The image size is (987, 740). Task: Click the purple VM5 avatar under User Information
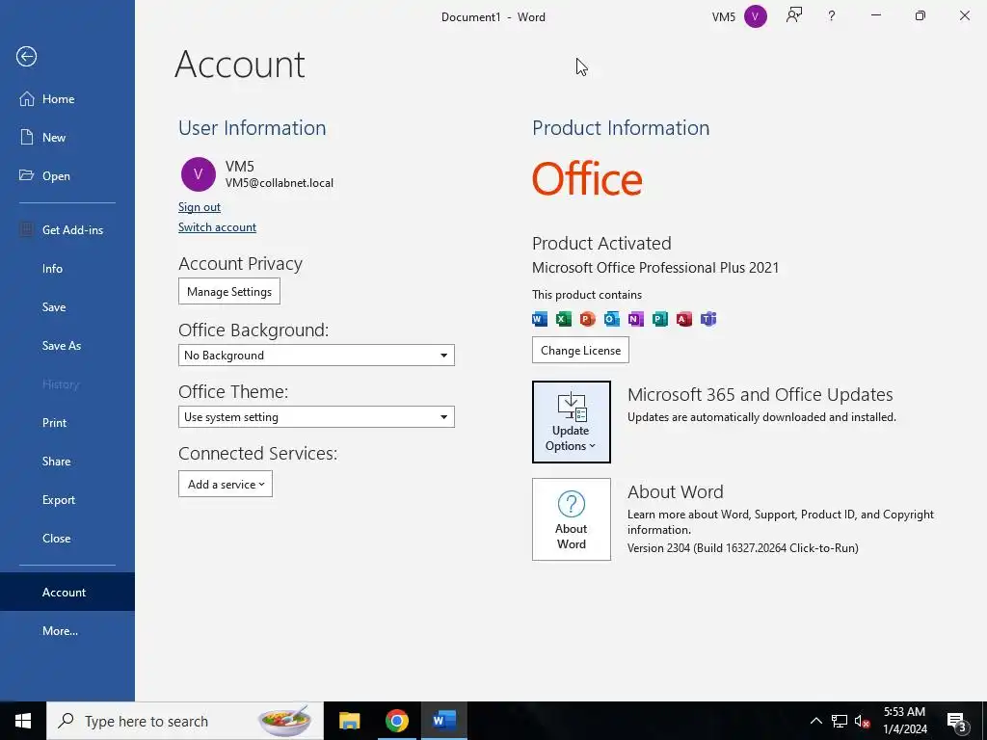pyautogui.click(x=199, y=174)
